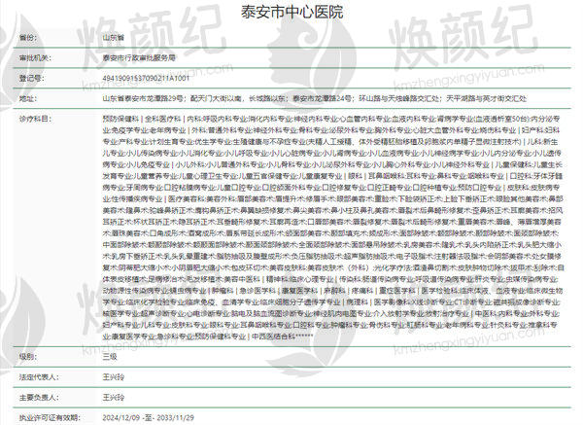Select the 主要负责人 label
583x425 pixels.
tap(39, 398)
